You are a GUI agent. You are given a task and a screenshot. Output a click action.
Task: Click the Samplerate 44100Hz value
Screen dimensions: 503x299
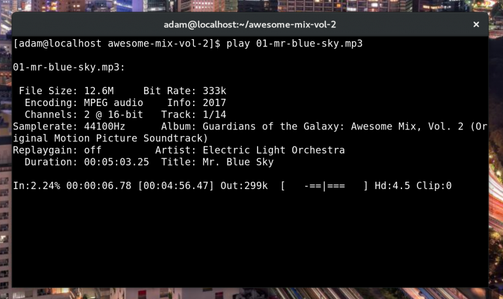105,126
